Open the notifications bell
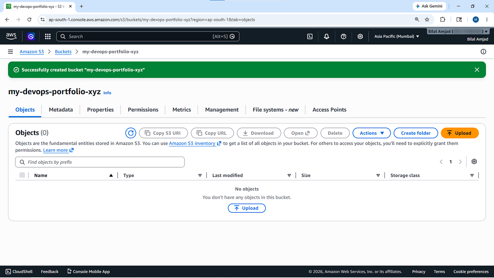 point(327,36)
